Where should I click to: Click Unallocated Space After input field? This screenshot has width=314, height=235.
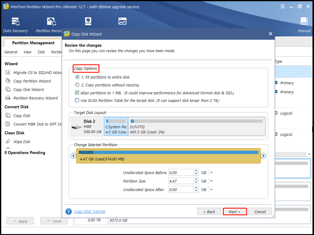click(181, 190)
